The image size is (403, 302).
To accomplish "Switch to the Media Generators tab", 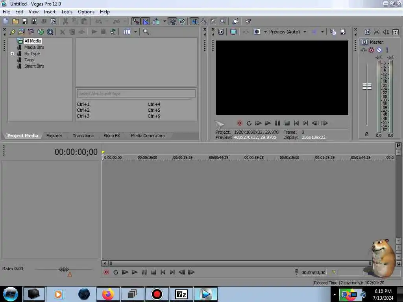I will 148,136.
